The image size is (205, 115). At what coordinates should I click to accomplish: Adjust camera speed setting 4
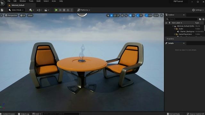[156, 16]
